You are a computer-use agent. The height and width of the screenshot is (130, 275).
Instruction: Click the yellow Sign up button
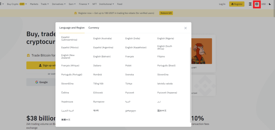[41, 65]
